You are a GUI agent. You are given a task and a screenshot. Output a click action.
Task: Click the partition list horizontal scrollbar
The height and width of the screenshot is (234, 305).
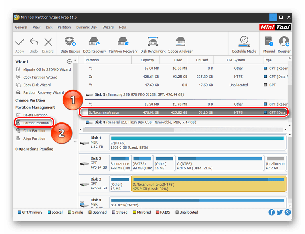pos(129,130)
